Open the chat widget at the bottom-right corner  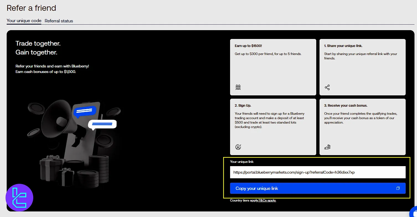click(x=413, y=212)
